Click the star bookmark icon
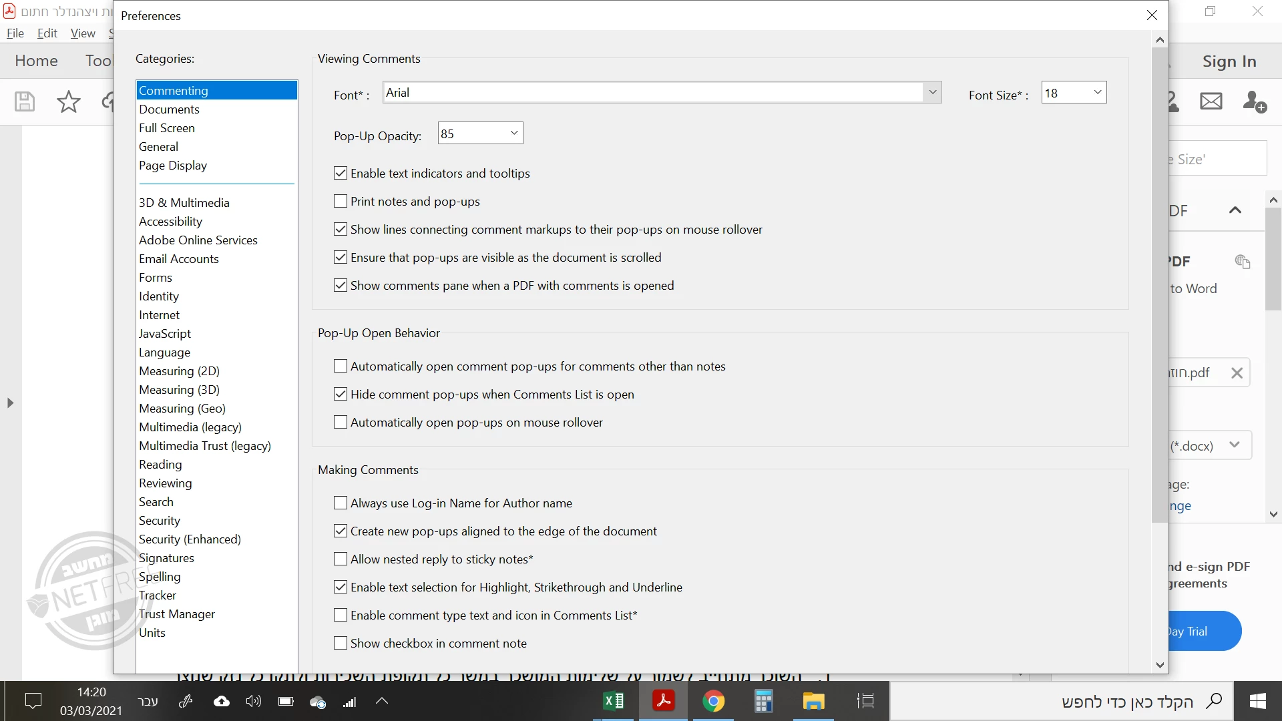 [68, 101]
